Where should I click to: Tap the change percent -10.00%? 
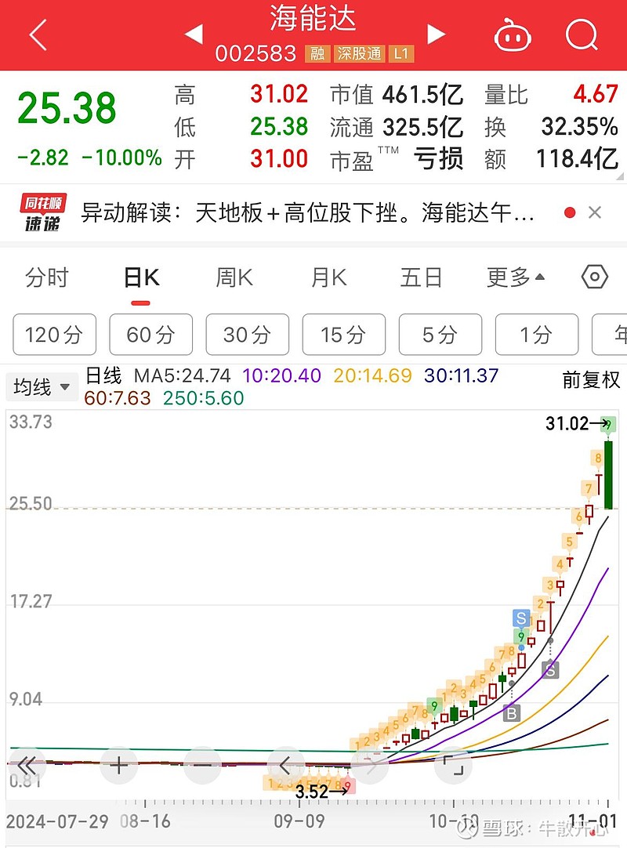pyautogui.click(x=121, y=158)
